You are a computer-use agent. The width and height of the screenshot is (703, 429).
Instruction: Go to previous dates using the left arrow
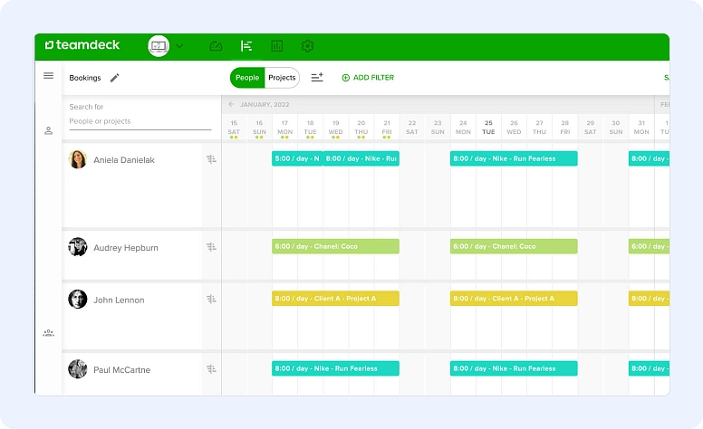[x=231, y=104]
